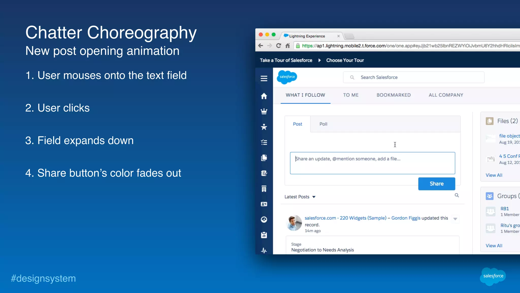Click the browser forward arrow
This screenshot has height=293, width=520.
click(x=270, y=45)
